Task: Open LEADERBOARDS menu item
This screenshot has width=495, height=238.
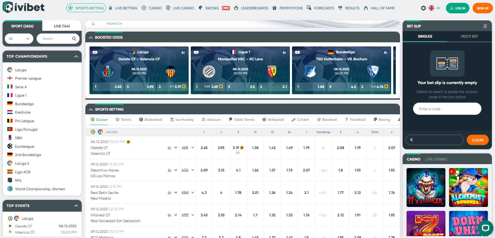Action: pyautogui.click(x=251, y=8)
